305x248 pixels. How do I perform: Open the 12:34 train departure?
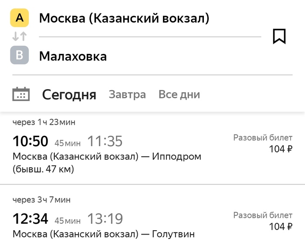(30, 219)
